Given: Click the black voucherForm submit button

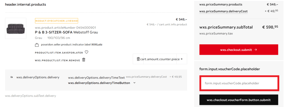Looking at the screenshot, I should click(x=239, y=100).
